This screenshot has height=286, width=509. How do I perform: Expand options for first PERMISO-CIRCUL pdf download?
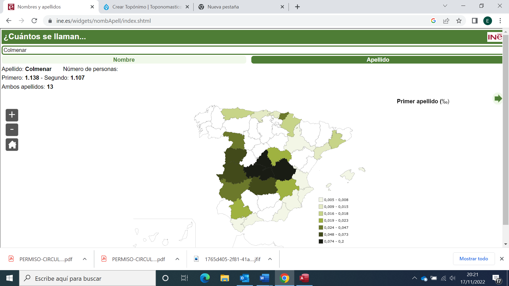[x=85, y=259]
